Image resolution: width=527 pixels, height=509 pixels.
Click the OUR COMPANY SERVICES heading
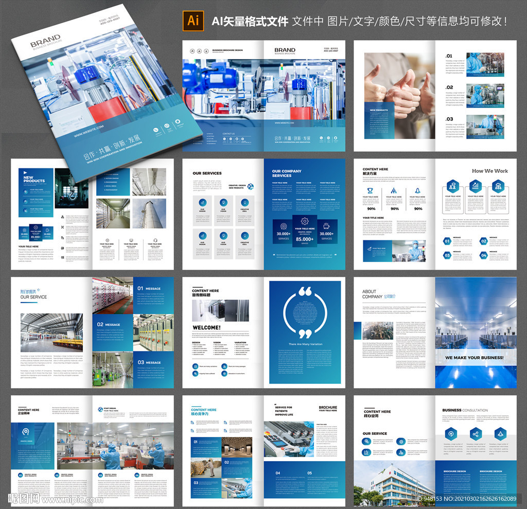pyautogui.click(x=287, y=173)
